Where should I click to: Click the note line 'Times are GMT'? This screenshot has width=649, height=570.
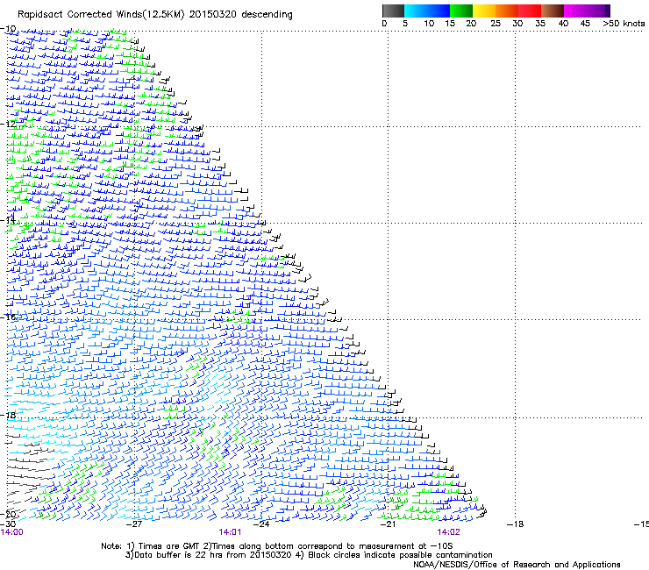tap(169, 546)
